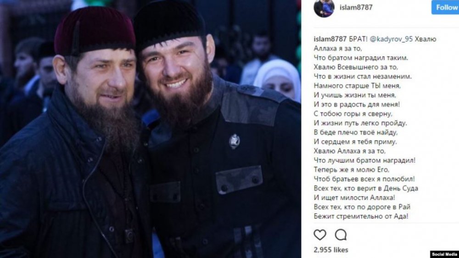Click the woman in white headscarf

pyautogui.click(x=278, y=80)
